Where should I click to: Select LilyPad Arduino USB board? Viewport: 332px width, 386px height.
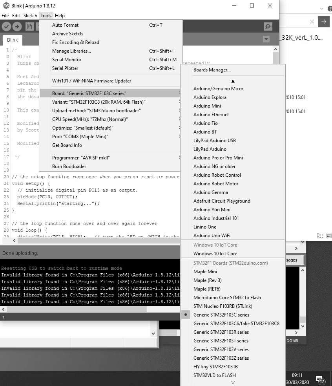tap(233, 140)
